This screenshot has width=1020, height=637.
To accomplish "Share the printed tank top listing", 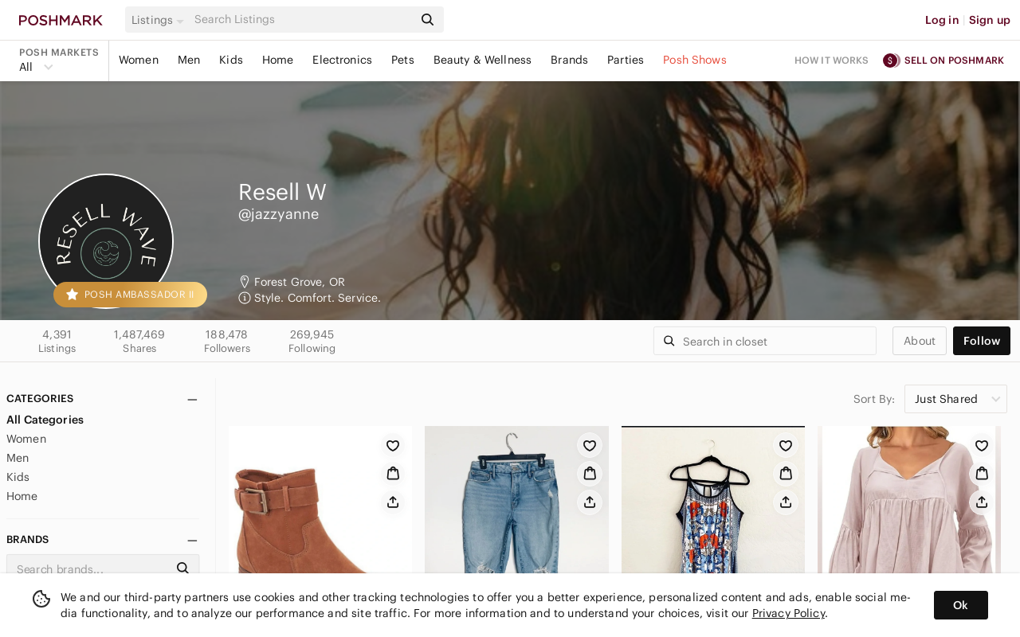I will click(x=786, y=502).
